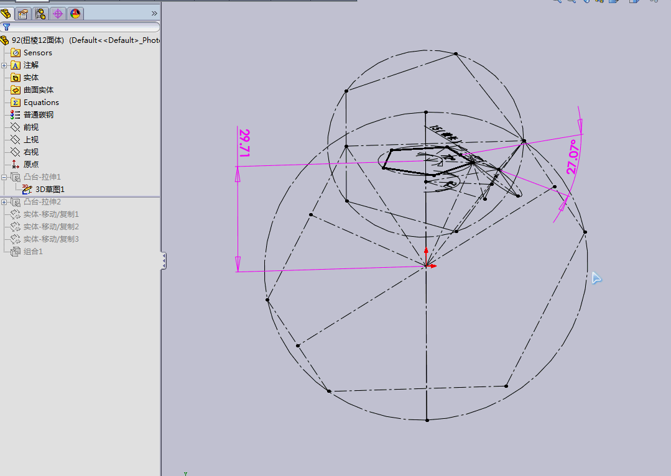Collapse the feature tree panel handle
Viewport: 671px width, 476px height.
click(164, 260)
